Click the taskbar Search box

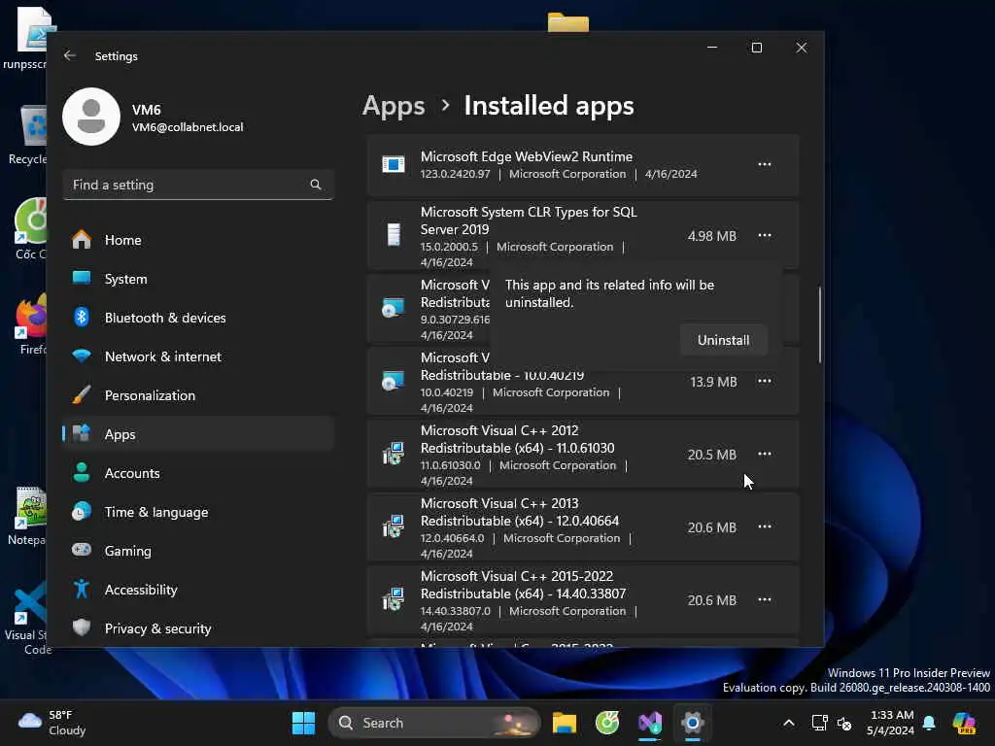point(434,723)
